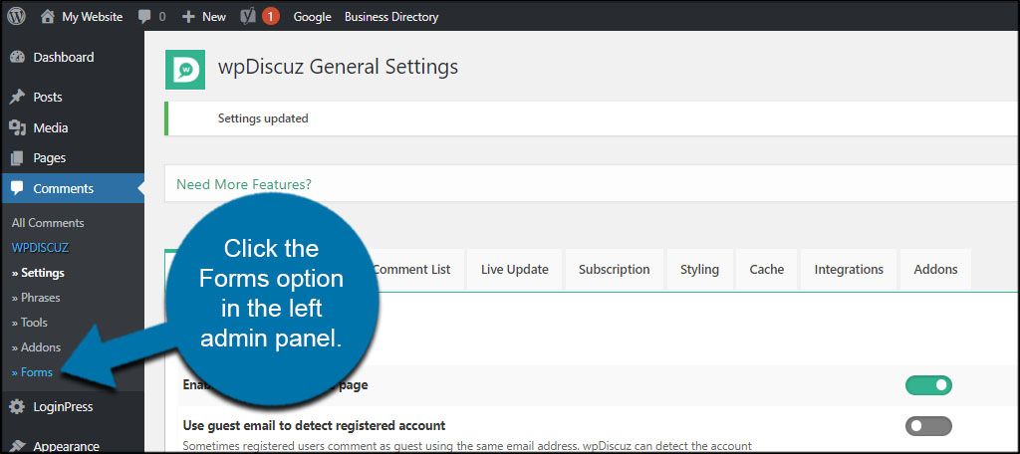Image resolution: width=1020 pixels, height=454 pixels.
Task: Open Business Directory in the admin bar
Action: (391, 17)
